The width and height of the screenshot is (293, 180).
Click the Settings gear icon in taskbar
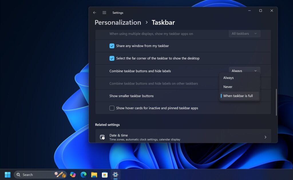[x=115, y=175]
